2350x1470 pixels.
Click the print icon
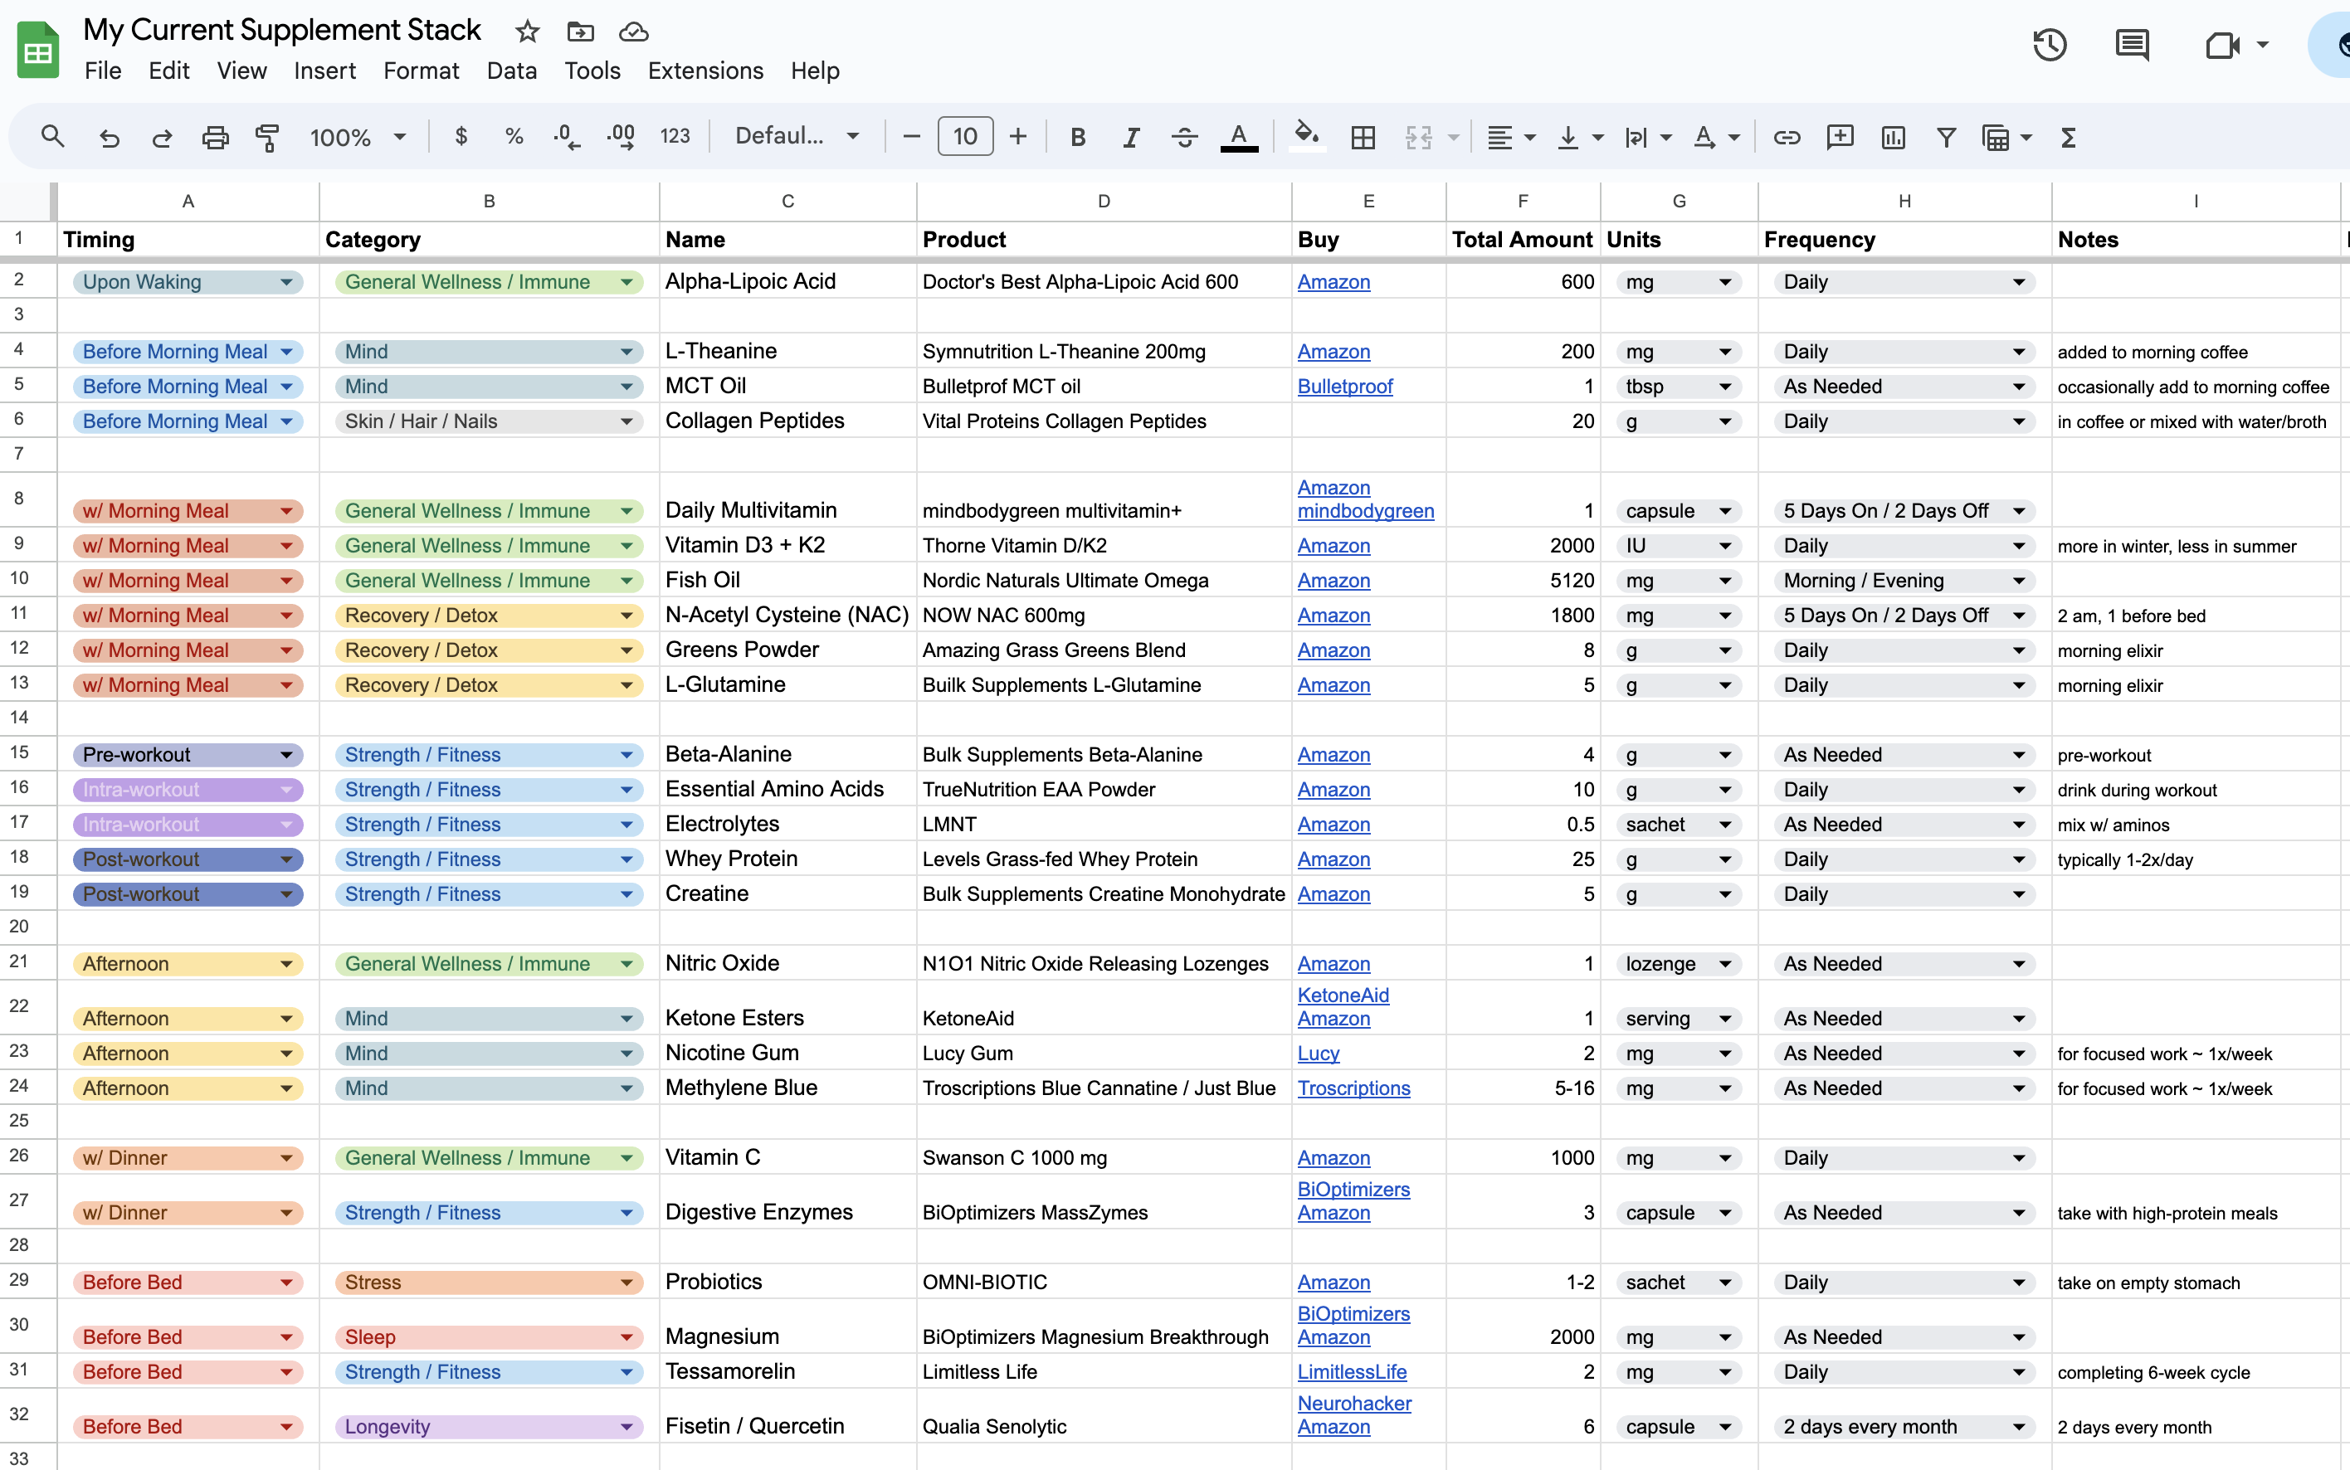click(x=215, y=137)
